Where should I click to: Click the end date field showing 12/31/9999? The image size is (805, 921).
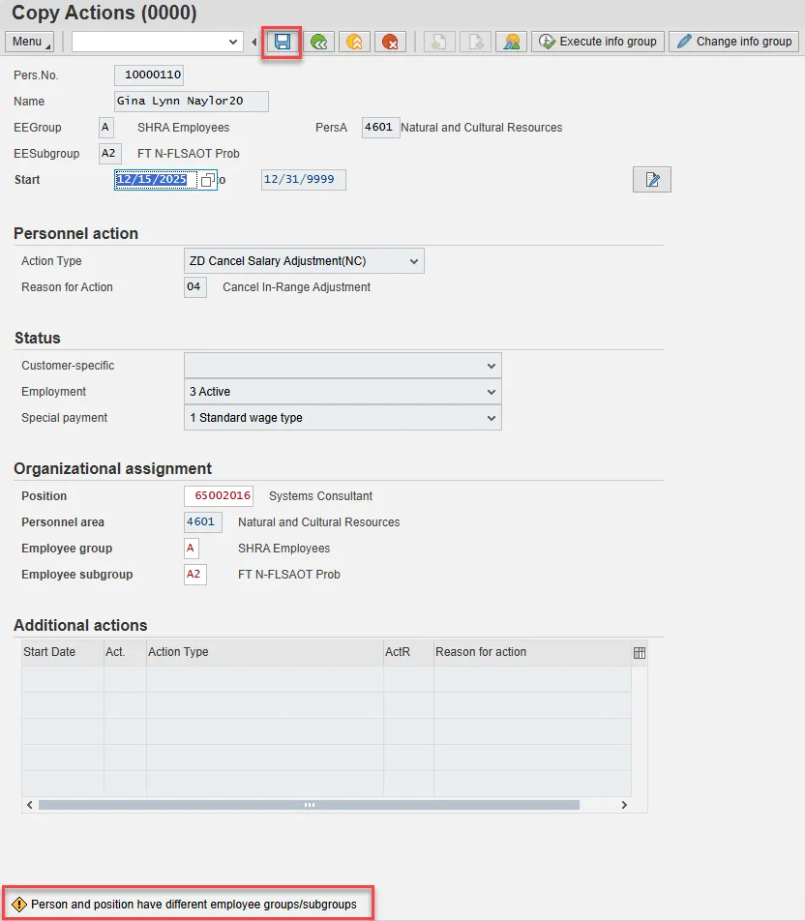tap(303, 180)
